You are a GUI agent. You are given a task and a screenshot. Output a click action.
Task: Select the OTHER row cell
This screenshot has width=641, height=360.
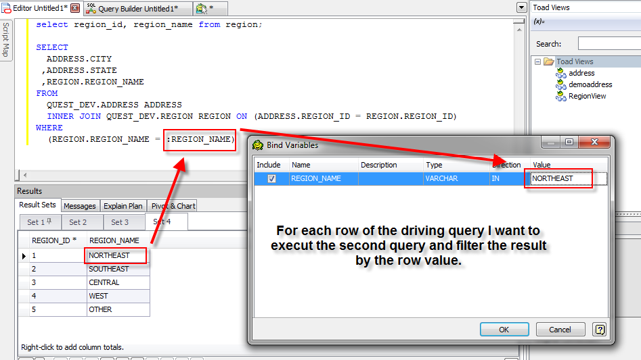(x=118, y=309)
